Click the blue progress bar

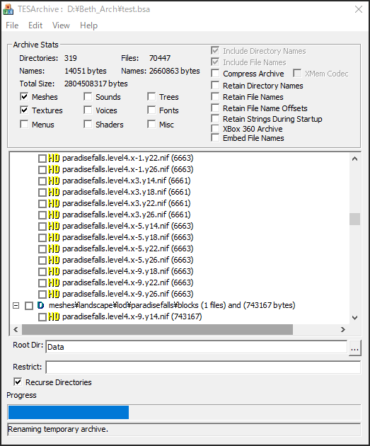point(69,412)
